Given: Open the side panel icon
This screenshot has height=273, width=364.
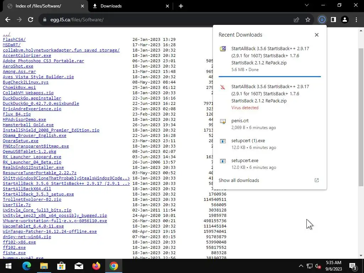Looking at the screenshot, I should [333, 20].
